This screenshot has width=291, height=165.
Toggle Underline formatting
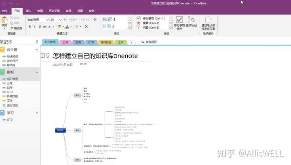click(x=40, y=27)
